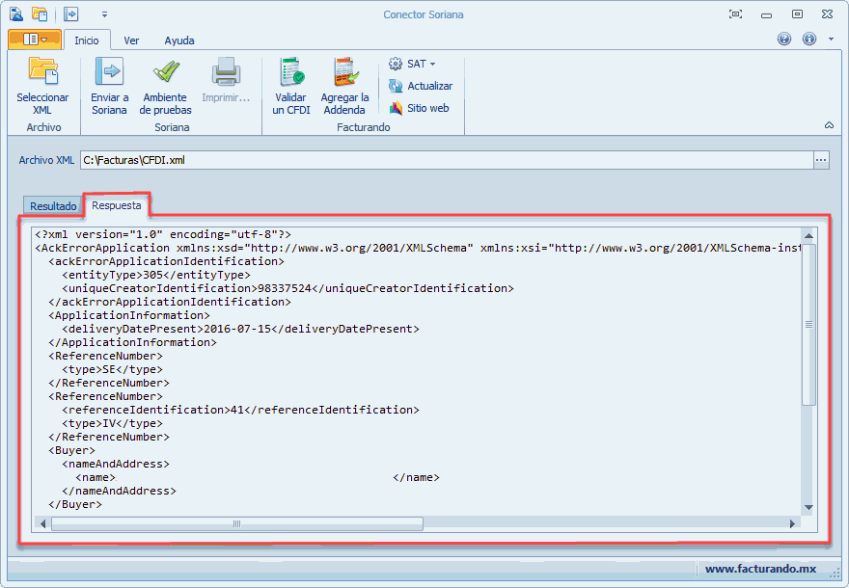The height and width of the screenshot is (588, 849).
Task: Click Enviar a Soriana button icon
Action: tap(109, 73)
